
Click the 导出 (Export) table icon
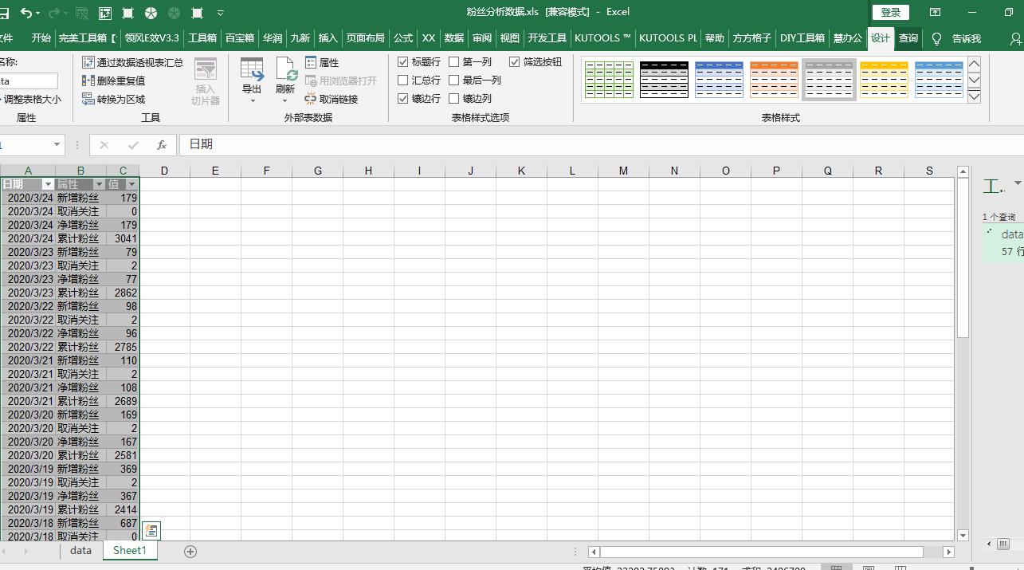click(x=252, y=72)
